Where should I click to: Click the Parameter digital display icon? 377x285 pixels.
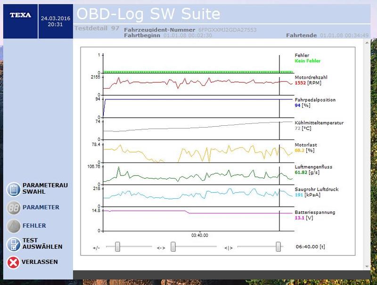click(14, 208)
